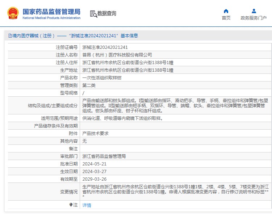Click registration number value 浙械注准20242021241

(x=105, y=47)
